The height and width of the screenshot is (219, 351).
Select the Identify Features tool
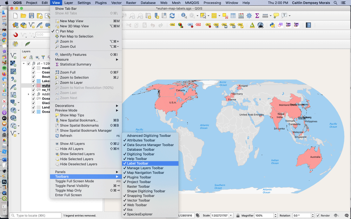184,16
